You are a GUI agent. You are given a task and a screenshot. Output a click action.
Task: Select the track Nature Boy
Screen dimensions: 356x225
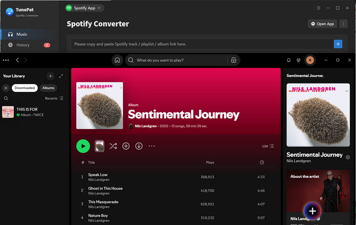[98, 216]
